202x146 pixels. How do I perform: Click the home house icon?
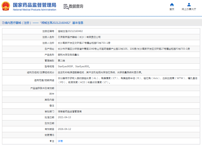(172, 5)
